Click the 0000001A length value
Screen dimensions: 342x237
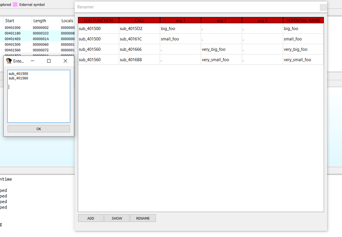pyautogui.click(x=41, y=39)
